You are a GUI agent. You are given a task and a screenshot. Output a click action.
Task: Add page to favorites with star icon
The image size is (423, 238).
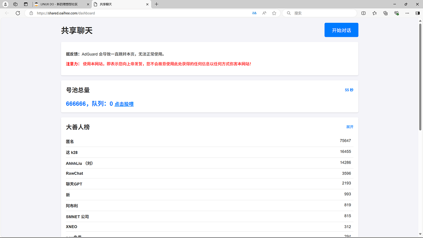274,13
